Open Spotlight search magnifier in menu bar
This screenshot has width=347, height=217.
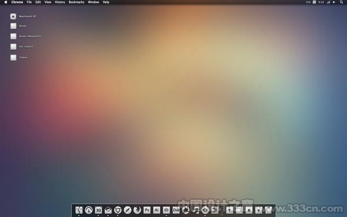click(x=341, y=2)
